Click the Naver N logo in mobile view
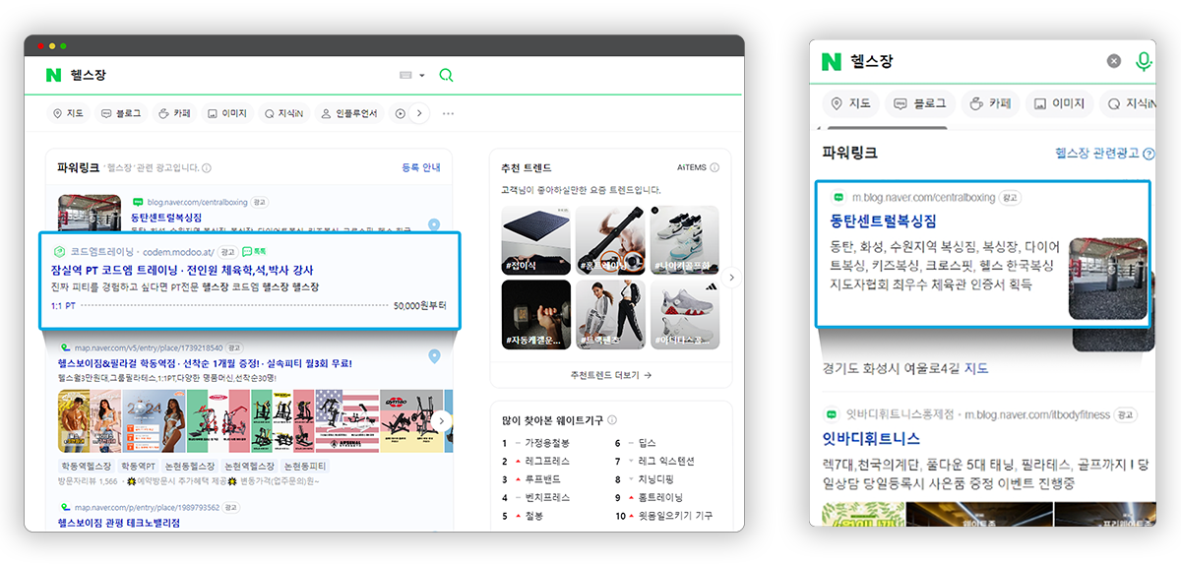The width and height of the screenshot is (1181, 567). click(x=832, y=61)
